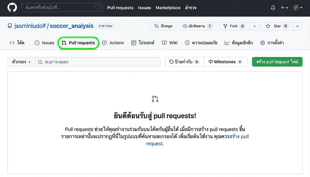Star the repository
Image resolution: width=310 pixels, height=177 pixels.
pyautogui.click(x=277, y=26)
